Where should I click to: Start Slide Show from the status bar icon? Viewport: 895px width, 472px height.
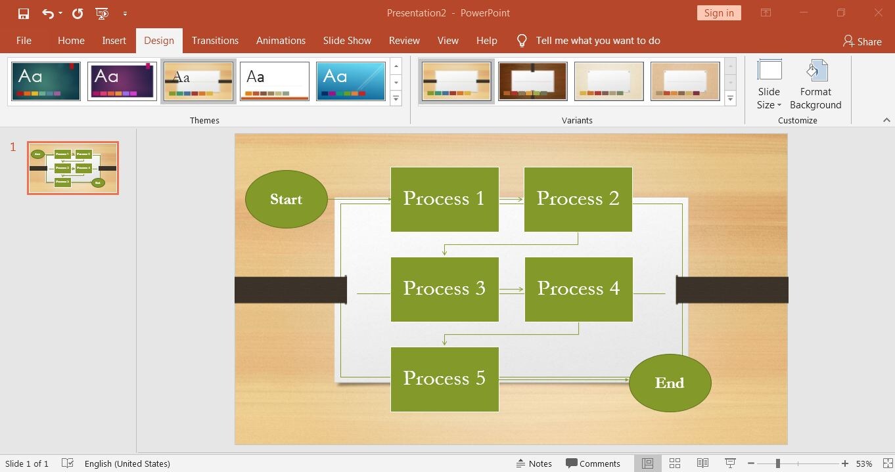tap(729, 463)
